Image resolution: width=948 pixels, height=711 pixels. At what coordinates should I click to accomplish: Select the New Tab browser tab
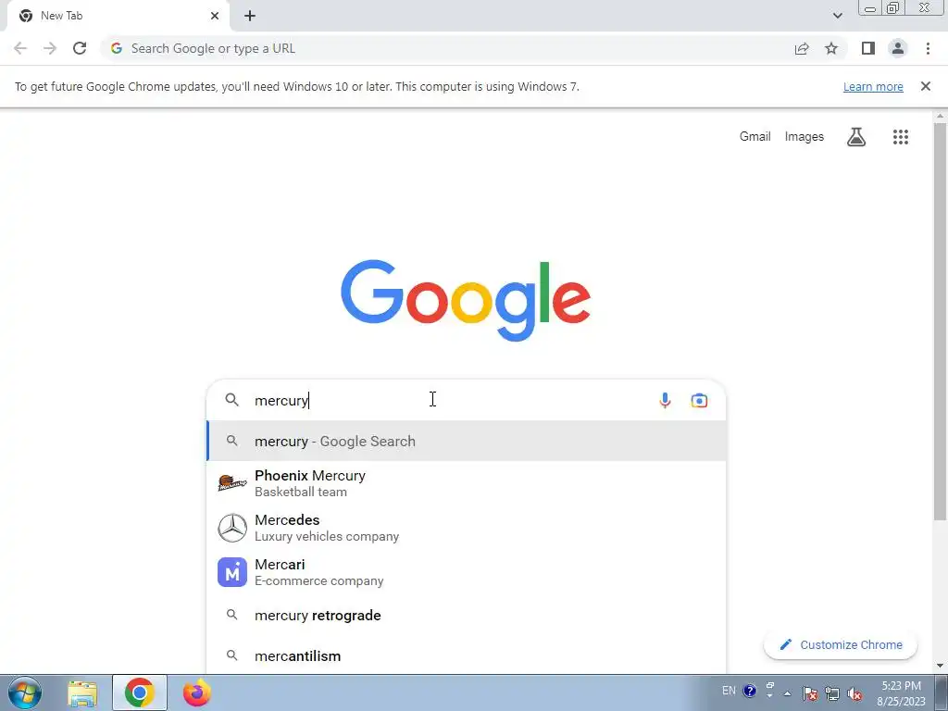(x=118, y=16)
